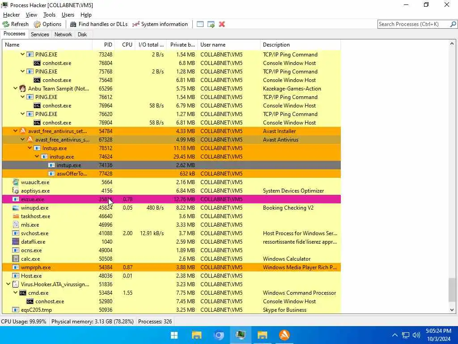
Task: Click the datafli.exe process icon
Action: [x=16, y=241]
